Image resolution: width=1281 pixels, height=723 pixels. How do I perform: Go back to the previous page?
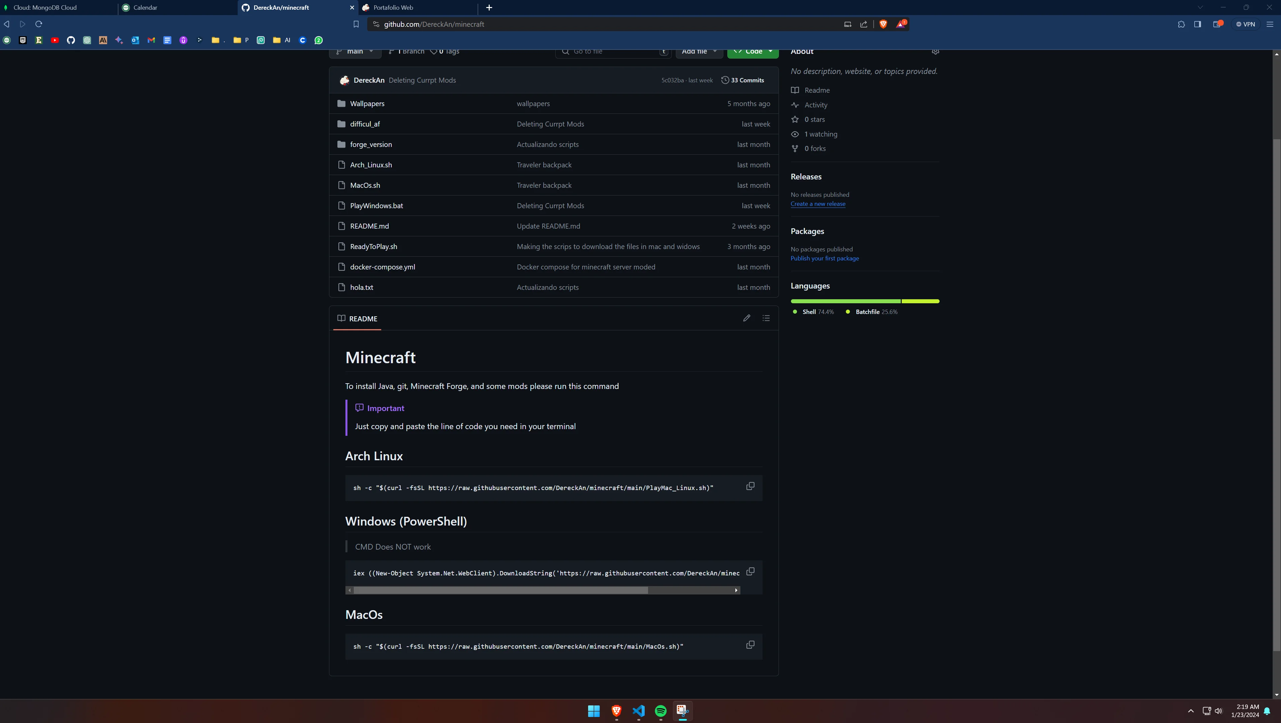point(7,24)
